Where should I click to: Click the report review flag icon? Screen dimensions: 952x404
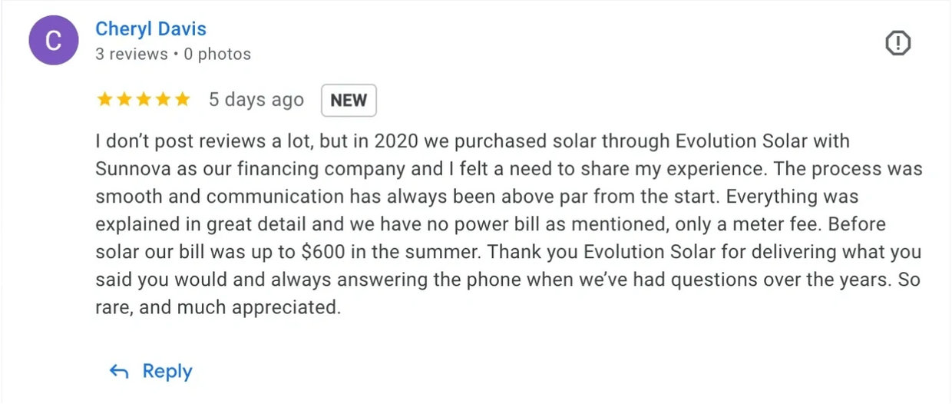tap(897, 44)
